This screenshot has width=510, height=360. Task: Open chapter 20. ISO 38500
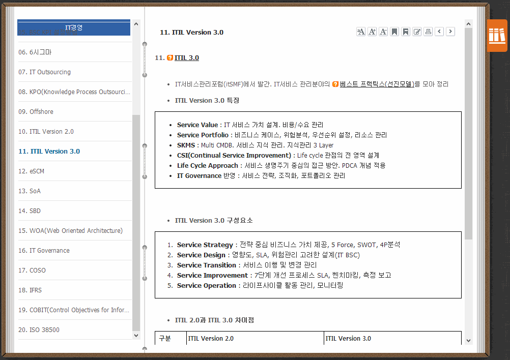[x=75, y=329]
